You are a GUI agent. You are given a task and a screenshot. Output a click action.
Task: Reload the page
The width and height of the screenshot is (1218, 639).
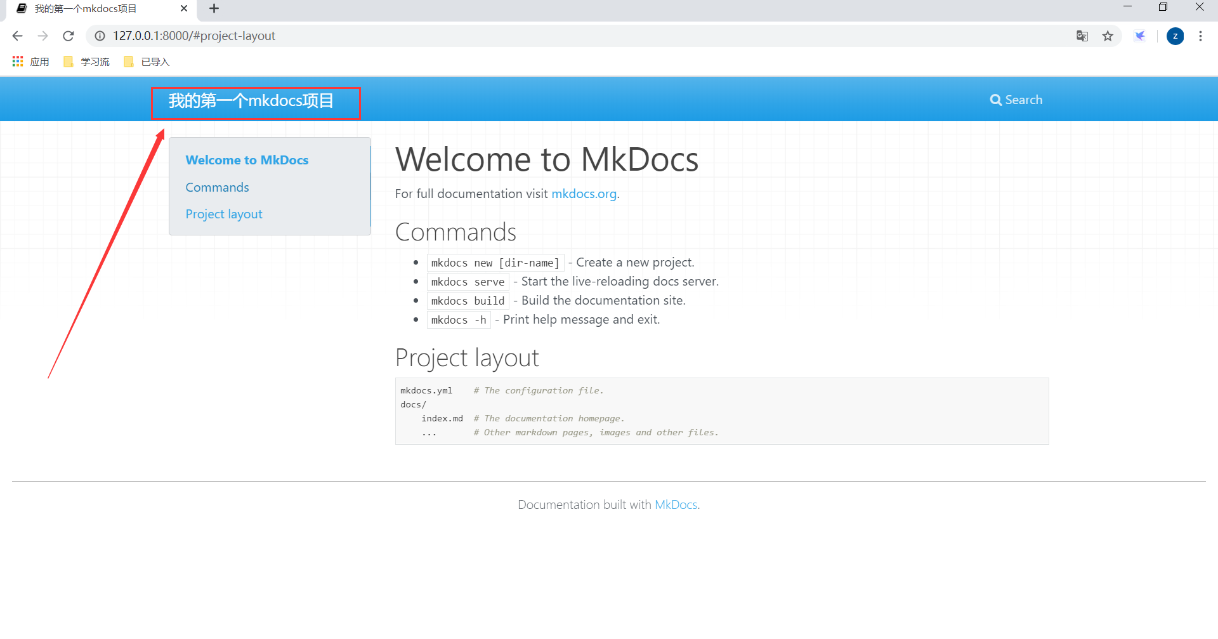69,36
